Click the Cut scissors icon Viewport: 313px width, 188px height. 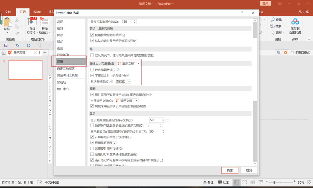click(x=17, y=20)
